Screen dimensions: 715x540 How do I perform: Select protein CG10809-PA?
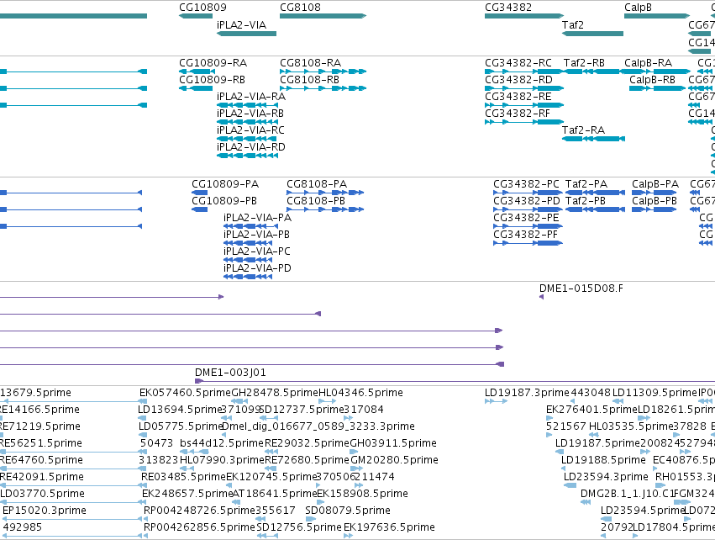225,184
